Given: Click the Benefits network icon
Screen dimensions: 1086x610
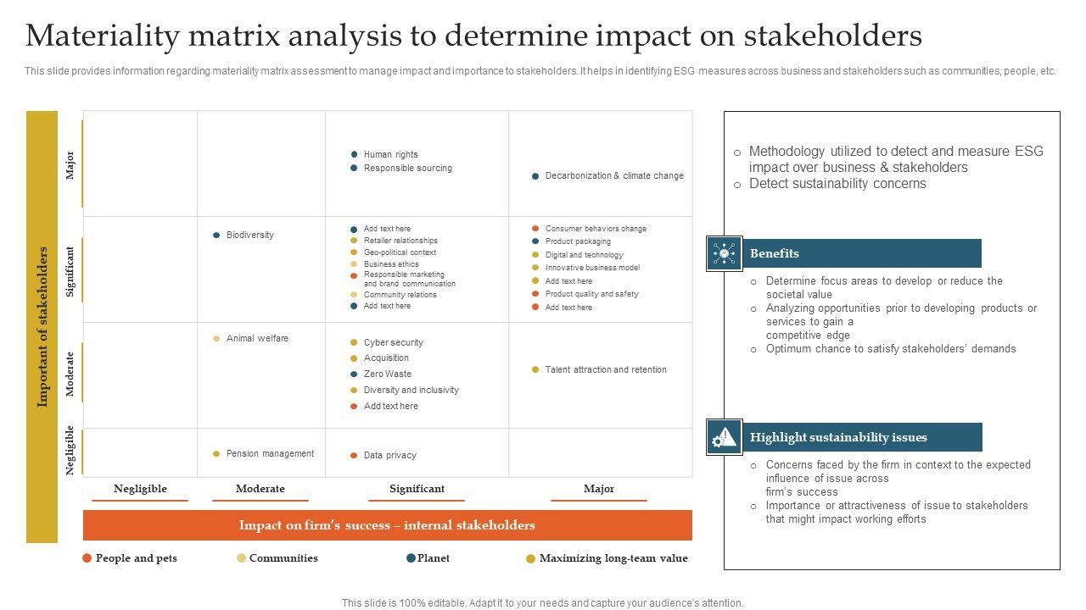Looking at the screenshot, I should (x=725, y=253).
